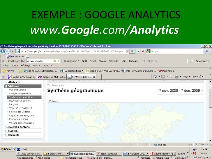Open the date range dropdown 7 nov. 2009

pyautogui.click(x=202, y=91)
